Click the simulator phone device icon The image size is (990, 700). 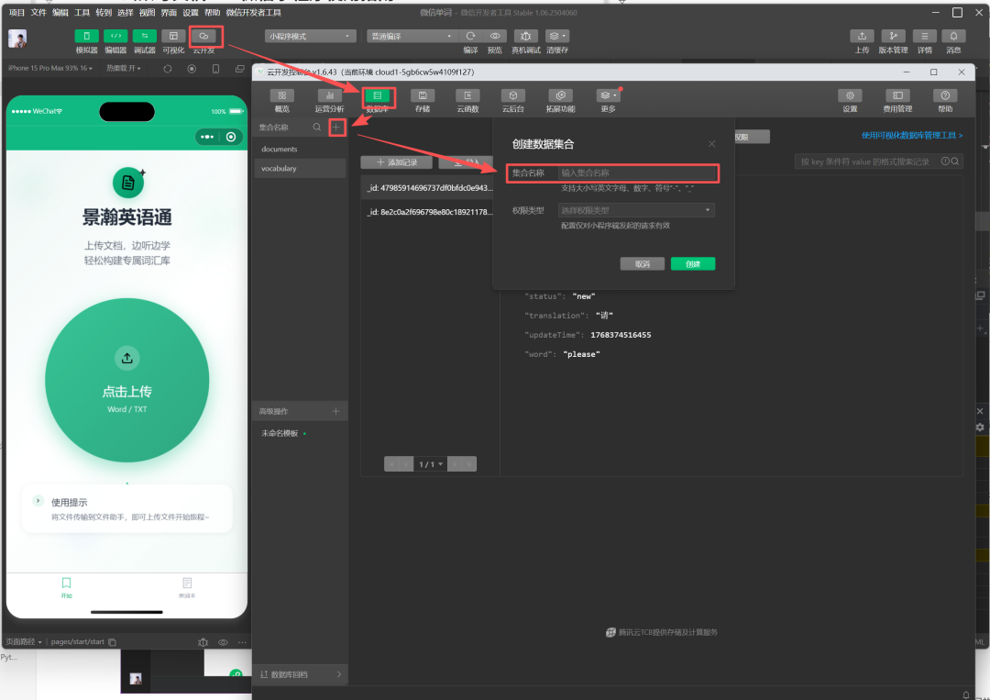(x=216, y=68)
